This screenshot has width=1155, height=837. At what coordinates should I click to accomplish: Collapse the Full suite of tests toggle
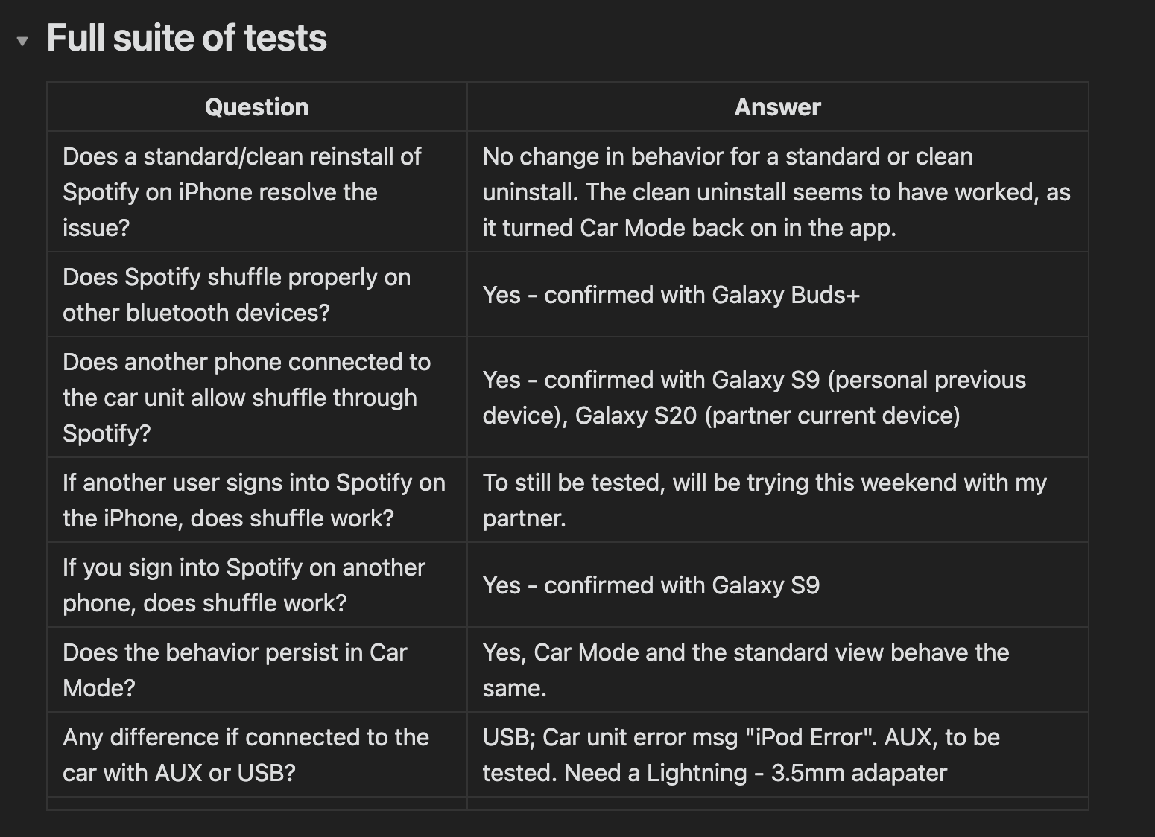point(22,41)
